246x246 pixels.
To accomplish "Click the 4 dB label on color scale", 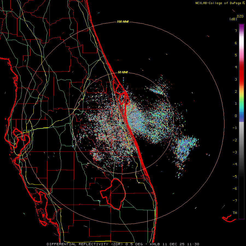I will click(x=236, y=67).
